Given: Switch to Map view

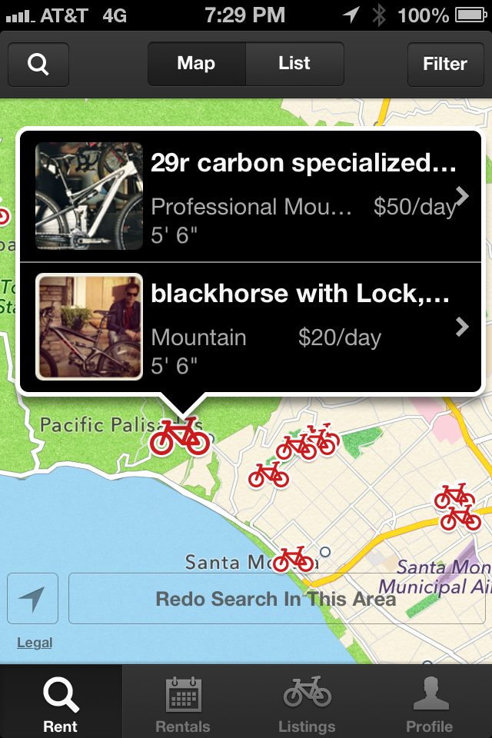Looking at the screenshot, I should click(x=196, y=64).
